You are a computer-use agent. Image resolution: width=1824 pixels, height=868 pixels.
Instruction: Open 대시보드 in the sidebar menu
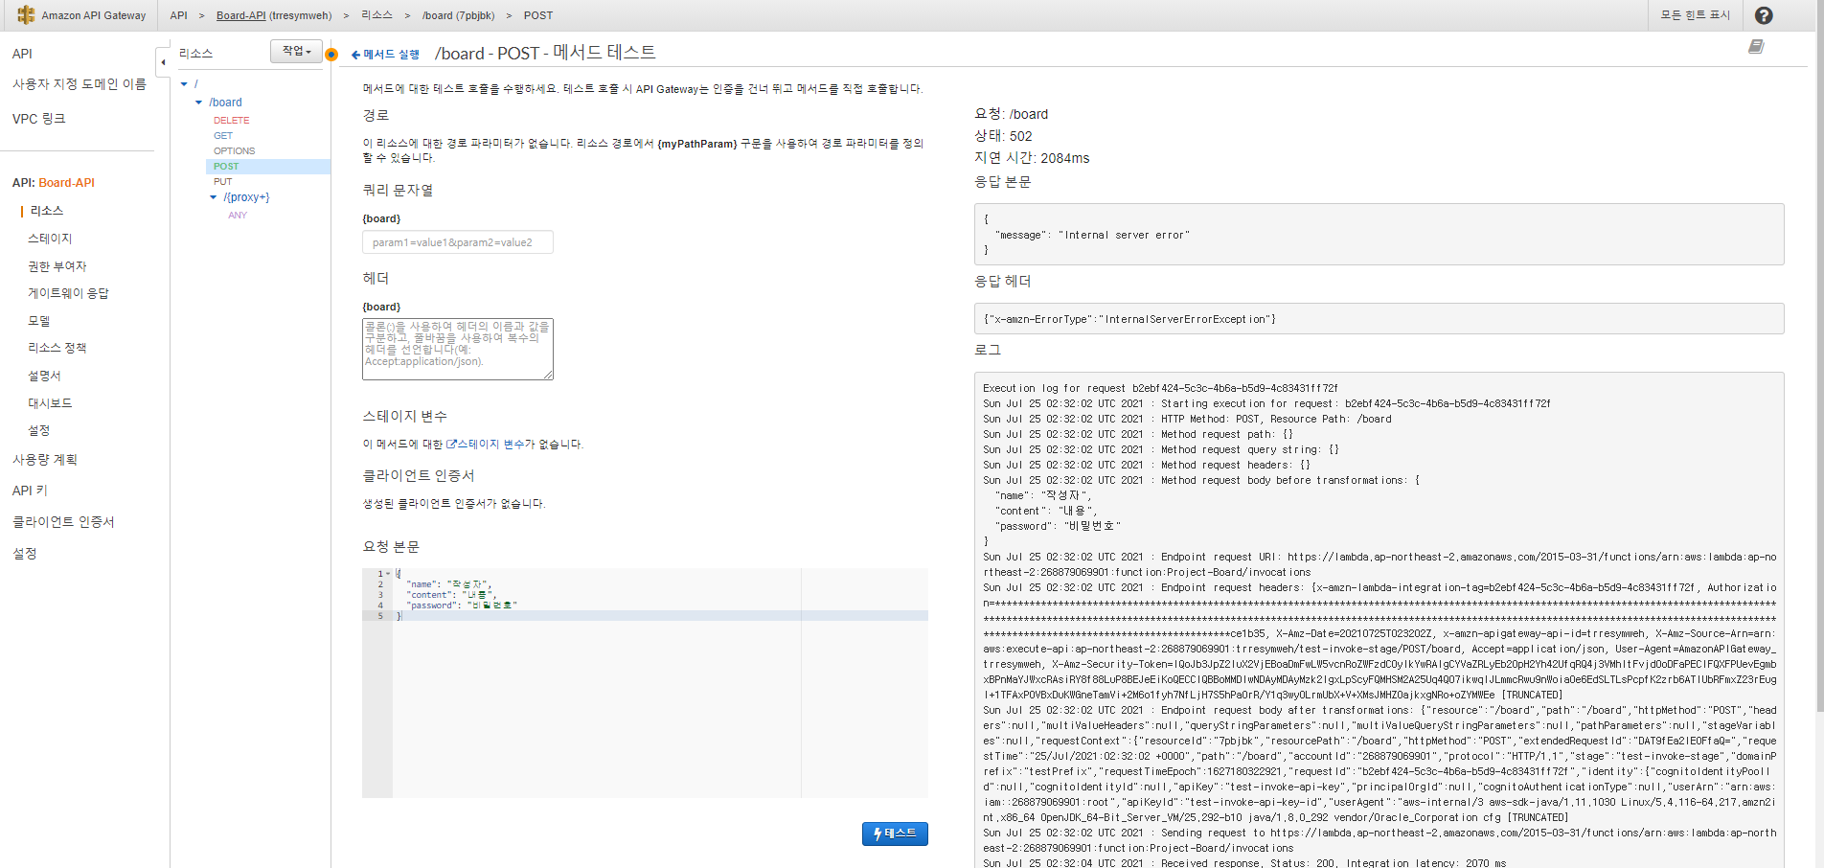point(50,403)
